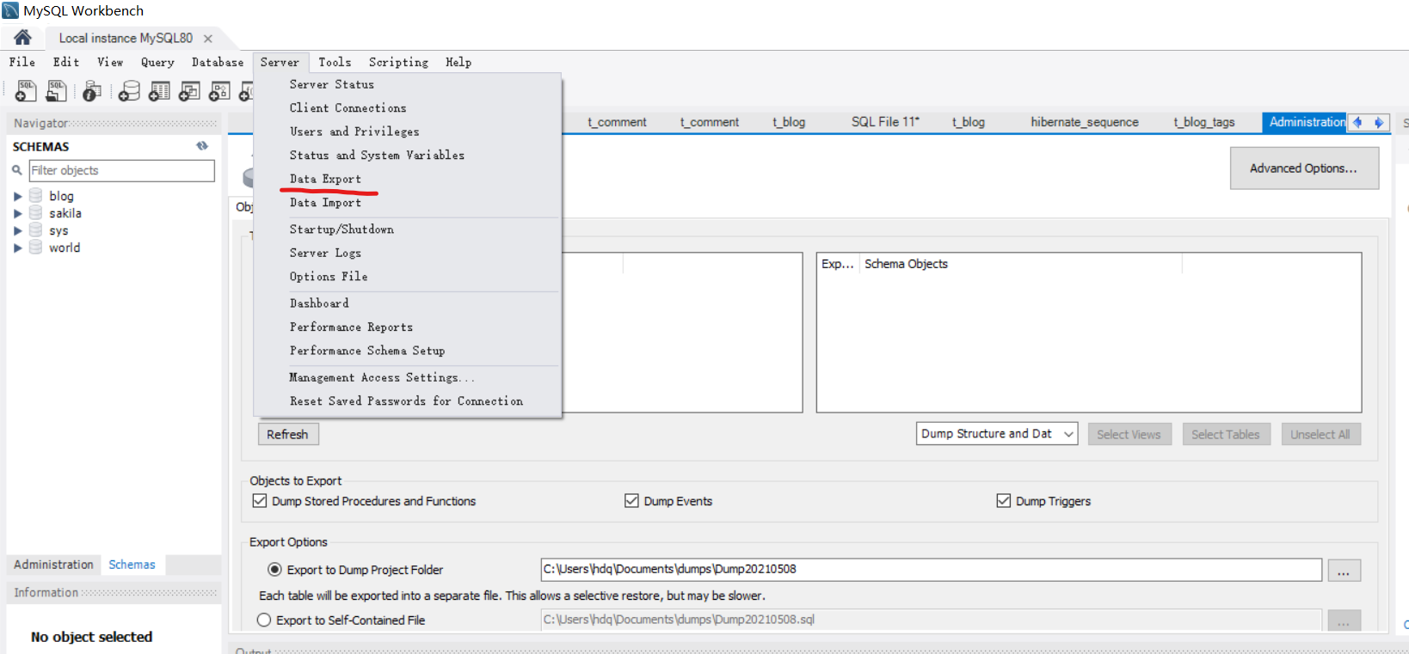The height and width of the screenshot is (654, 1409).
Task: Click the sakila schema database icon
Action: pyautogui.click(x=35, y=213)
